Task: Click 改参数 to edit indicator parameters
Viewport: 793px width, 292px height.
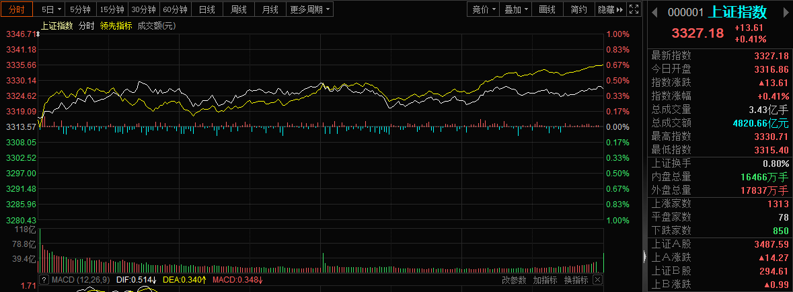Action: 514,280
